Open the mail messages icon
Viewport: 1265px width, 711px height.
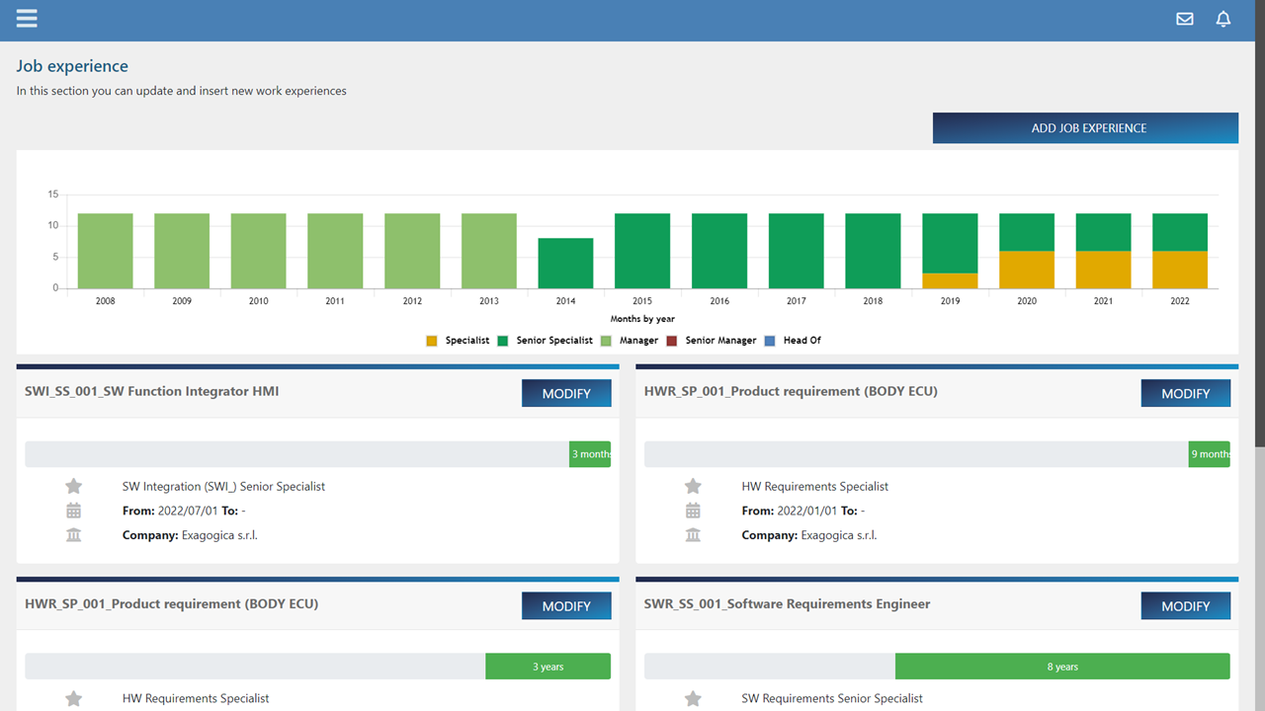coord(1184,19)
